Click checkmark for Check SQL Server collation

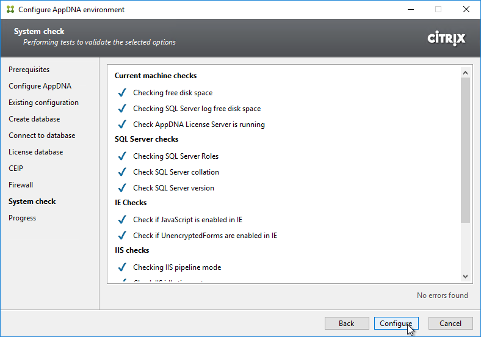coord(122,172)
